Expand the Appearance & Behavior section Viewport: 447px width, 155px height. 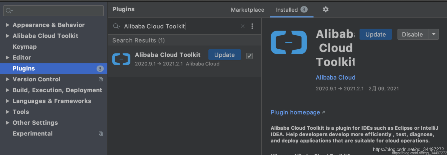coord(8,25)
